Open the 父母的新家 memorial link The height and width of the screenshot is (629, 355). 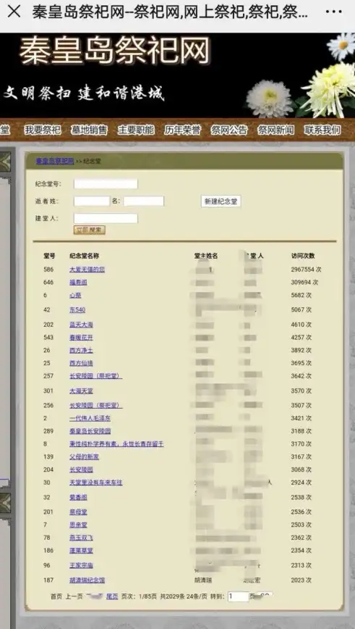84,457
